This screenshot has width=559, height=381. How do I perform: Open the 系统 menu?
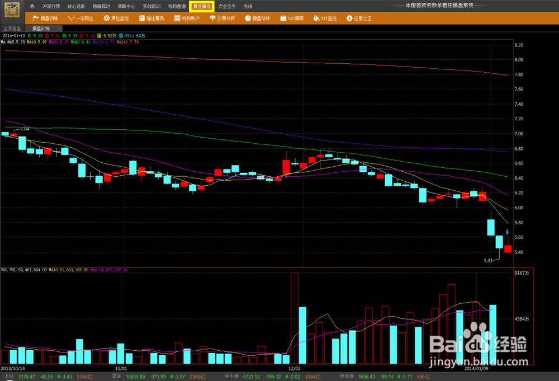tap(248, 6)
